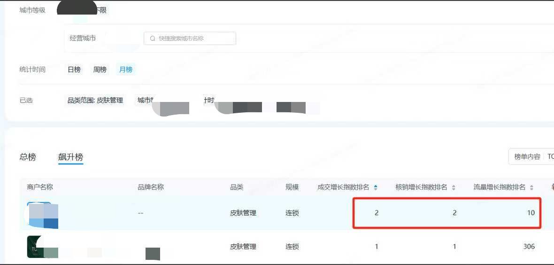Click the 已选 label
Screen dimensions: 554x265
point(26,101)
